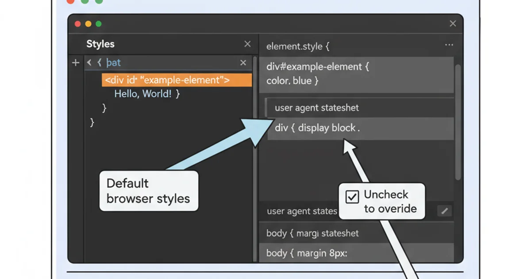Select the 'div display block' rule entry
This screenshot has width=531, height=279.
click(318, 128)
